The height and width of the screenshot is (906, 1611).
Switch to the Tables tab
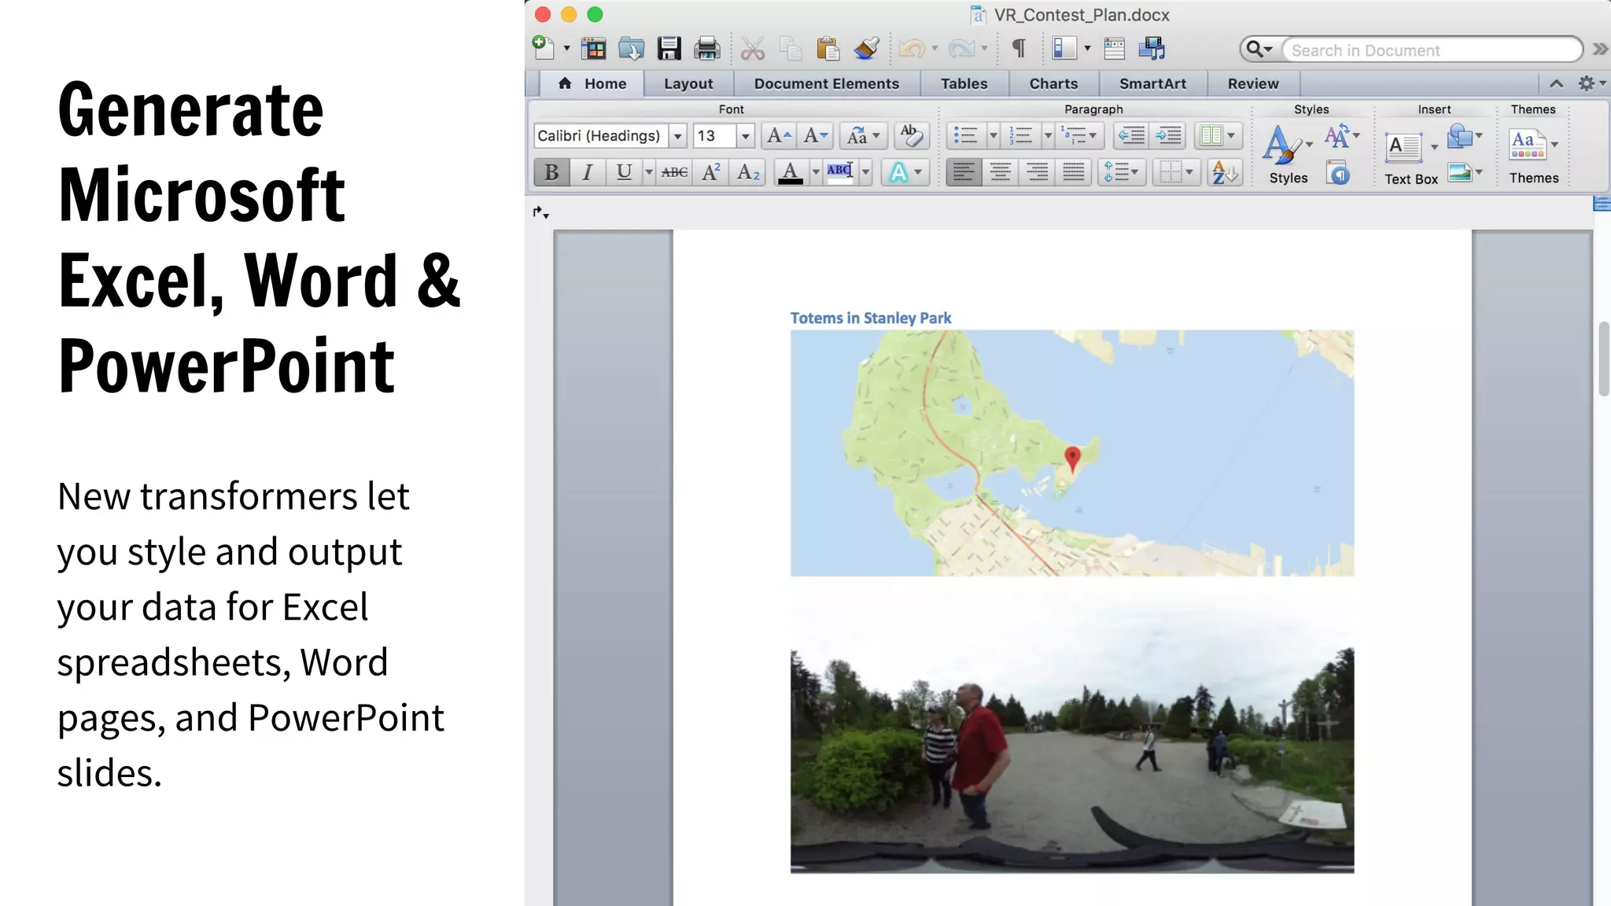tap(964, 83)
